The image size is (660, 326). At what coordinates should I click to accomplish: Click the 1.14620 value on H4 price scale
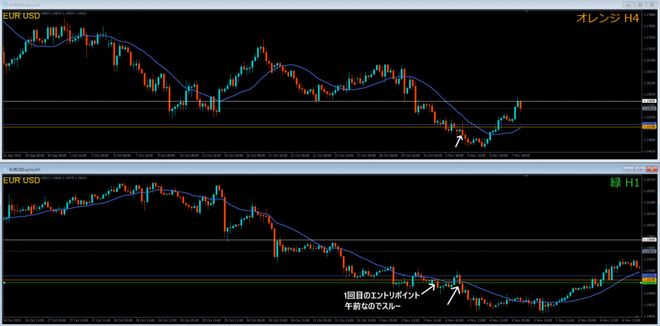click(x=648, y=150)
